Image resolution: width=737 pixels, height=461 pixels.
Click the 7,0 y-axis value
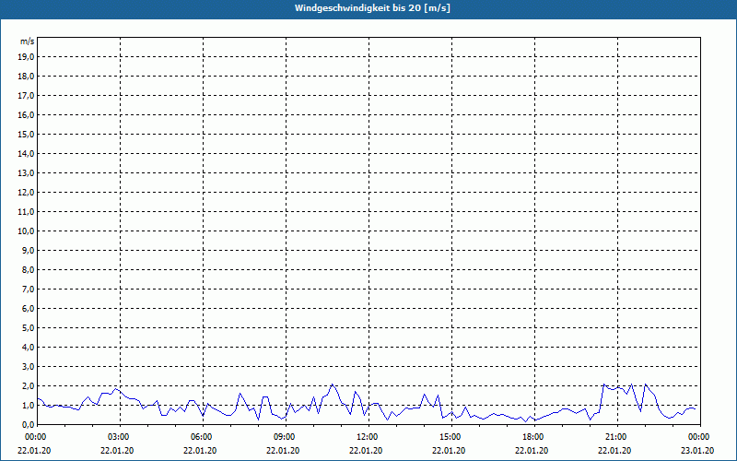(28, 290)
